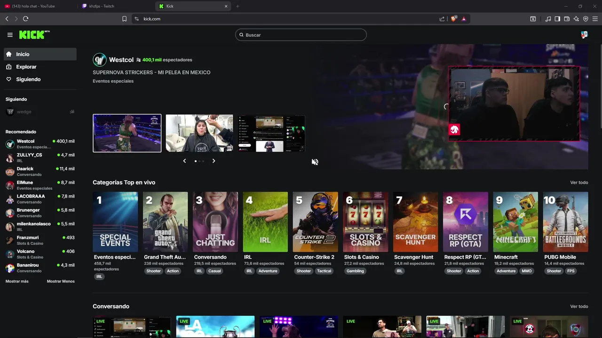Open the tab search icon in toolbar
Image resolution: width=602 pixels, height=338 pixels.
[x=533, y=19]
